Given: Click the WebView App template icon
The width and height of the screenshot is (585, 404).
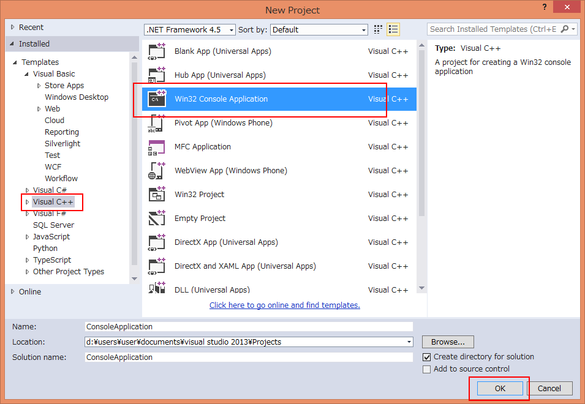Looking at the screenshot, I should [157, 171].
